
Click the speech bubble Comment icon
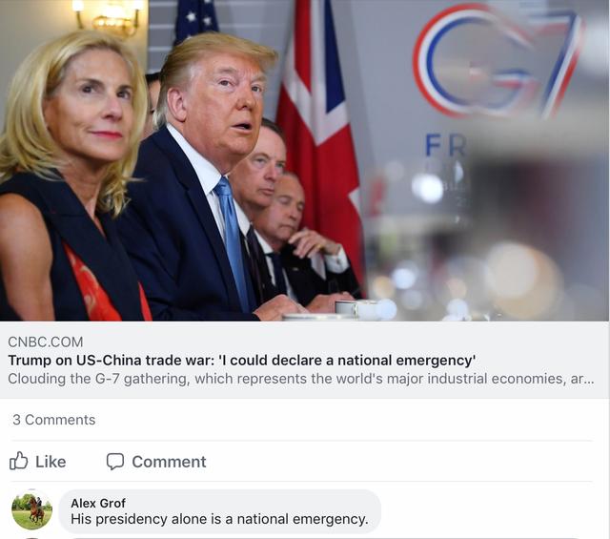pos(115,462)
